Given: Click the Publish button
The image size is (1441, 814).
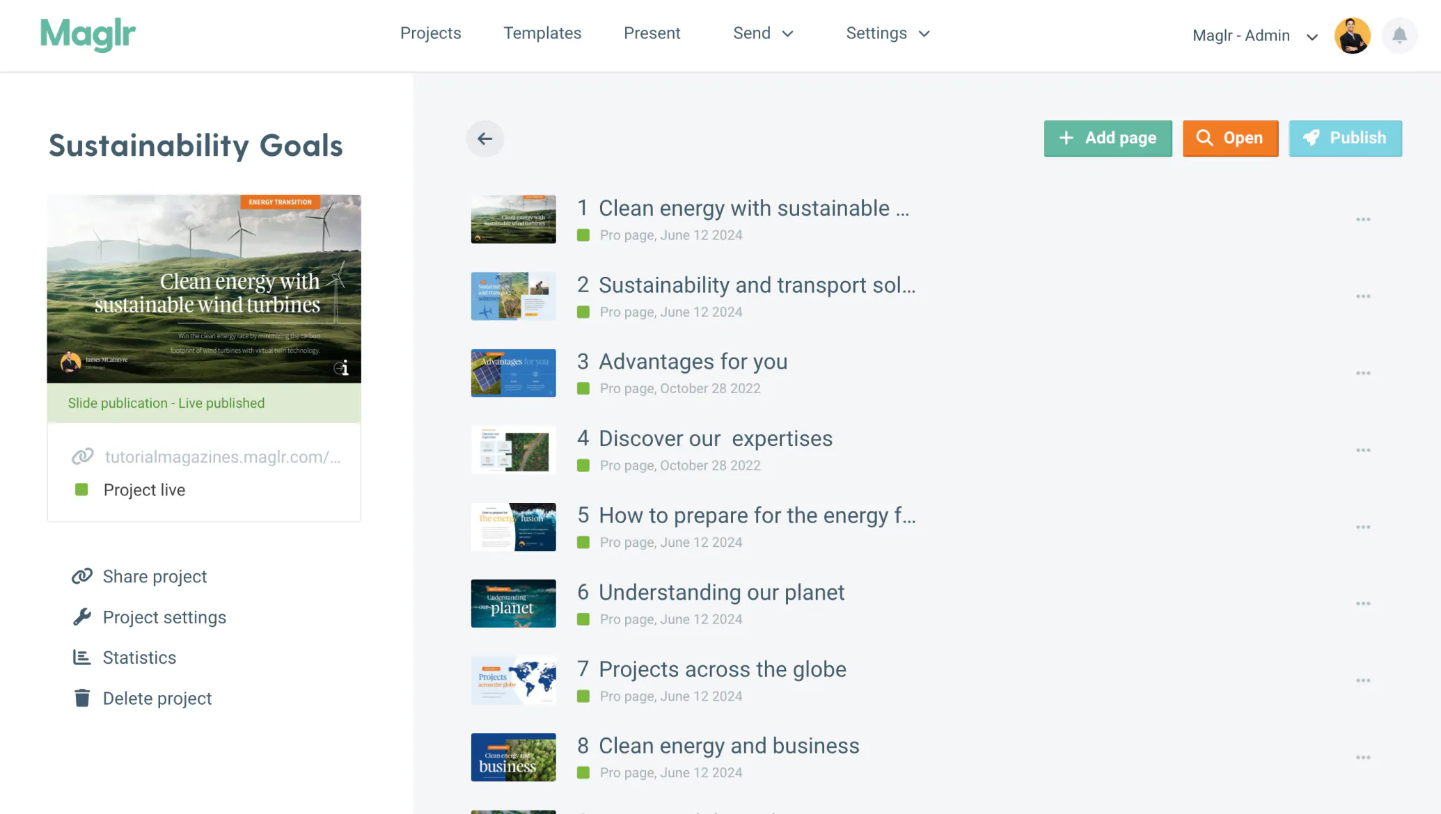Looking at the screenshot, I should [x=1345, y=138].
